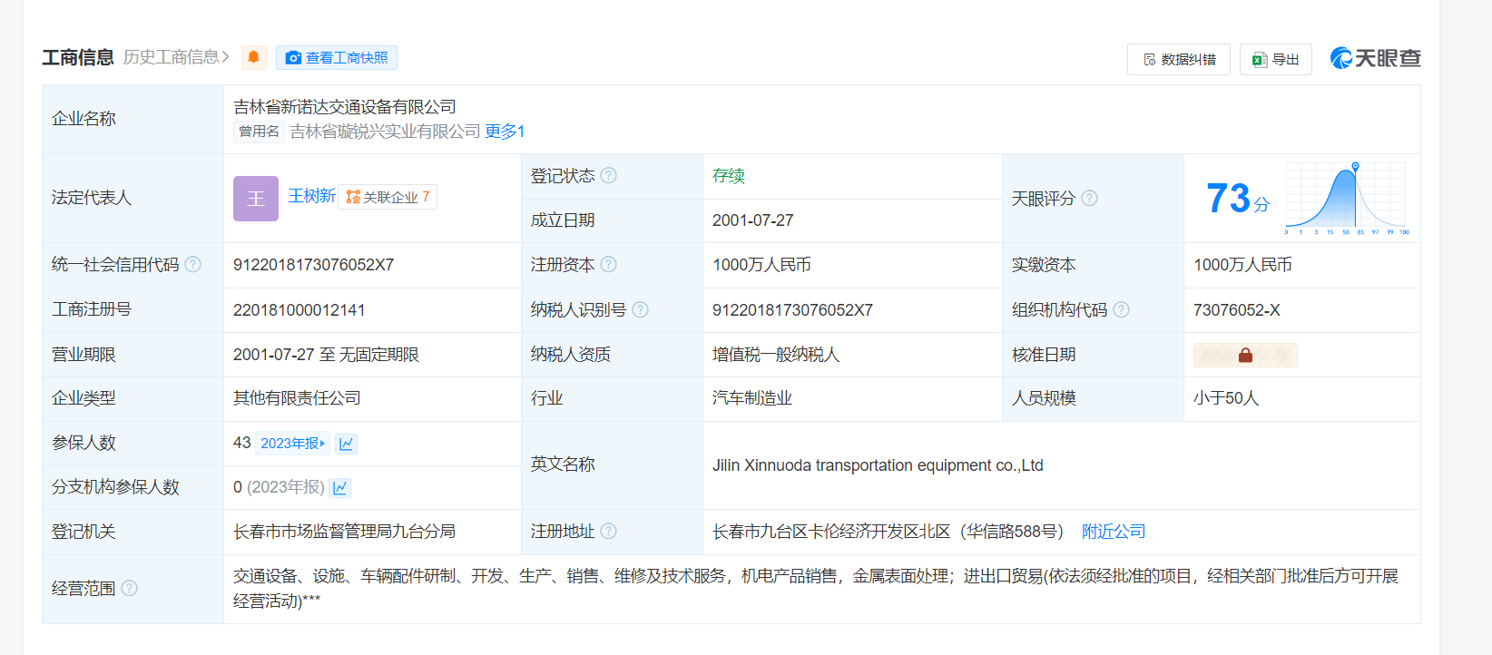
Task: Click English name Jilin Xinnuoda text
Action: click(x=878, y=465)
